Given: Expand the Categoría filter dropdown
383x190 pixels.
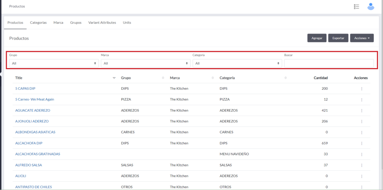Looking at the screenshot, I should coord(237,64).
